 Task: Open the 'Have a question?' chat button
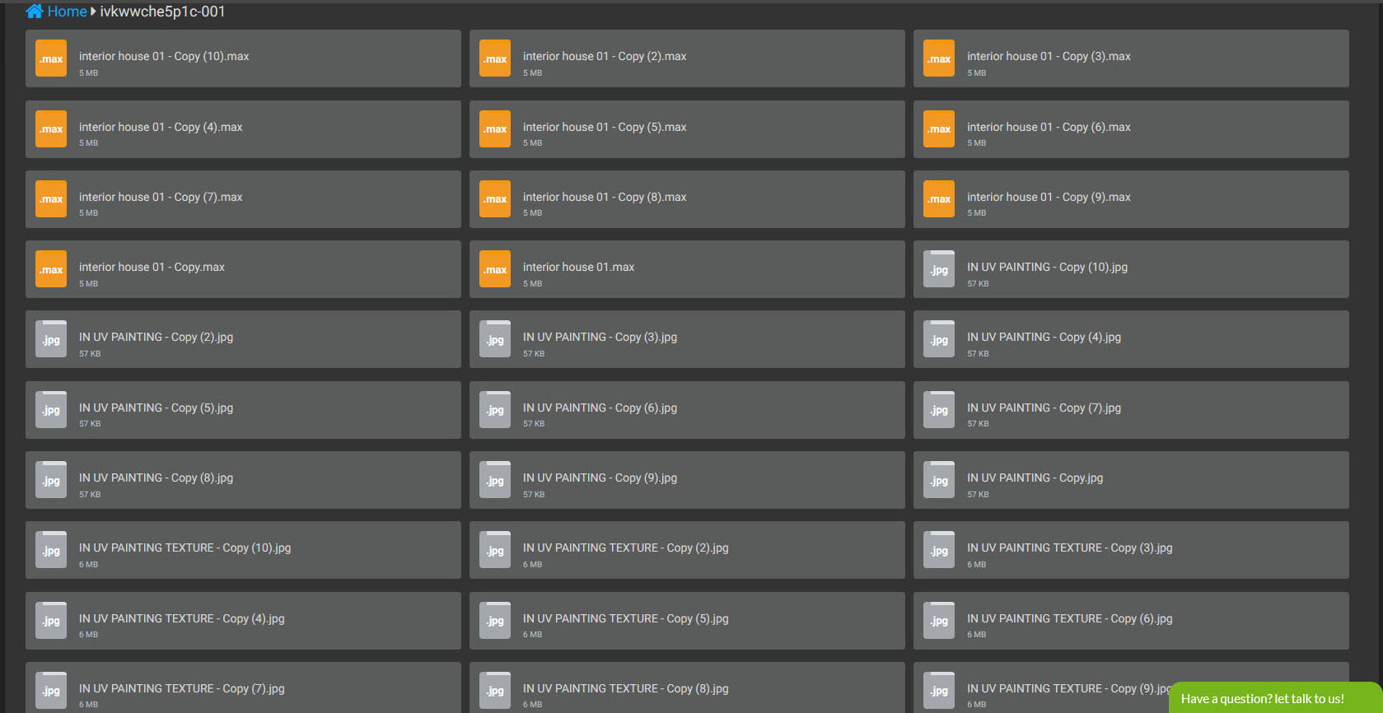click(x=1262, y=698)
